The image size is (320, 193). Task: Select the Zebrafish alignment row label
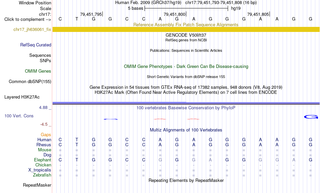42,175
